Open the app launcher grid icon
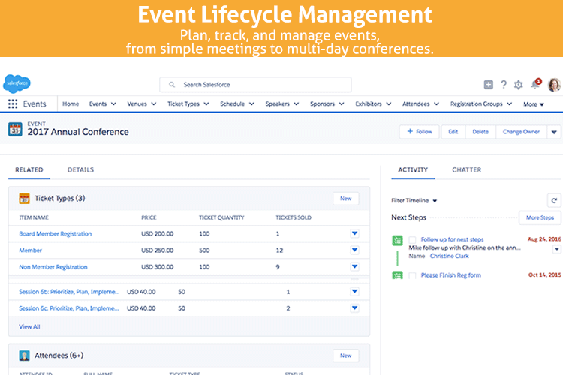The width and height of the screenshot is (563, 375). [x=13, y=104]
